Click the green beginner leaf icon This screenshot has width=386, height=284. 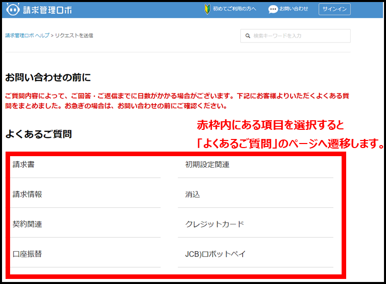pyautogui.click(x=207, y=9)
